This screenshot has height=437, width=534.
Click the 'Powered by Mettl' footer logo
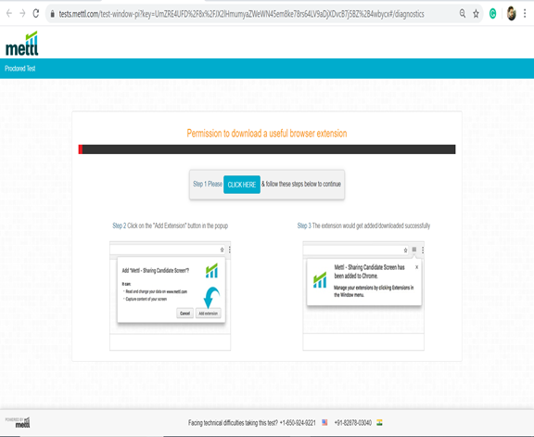[18, 422]
